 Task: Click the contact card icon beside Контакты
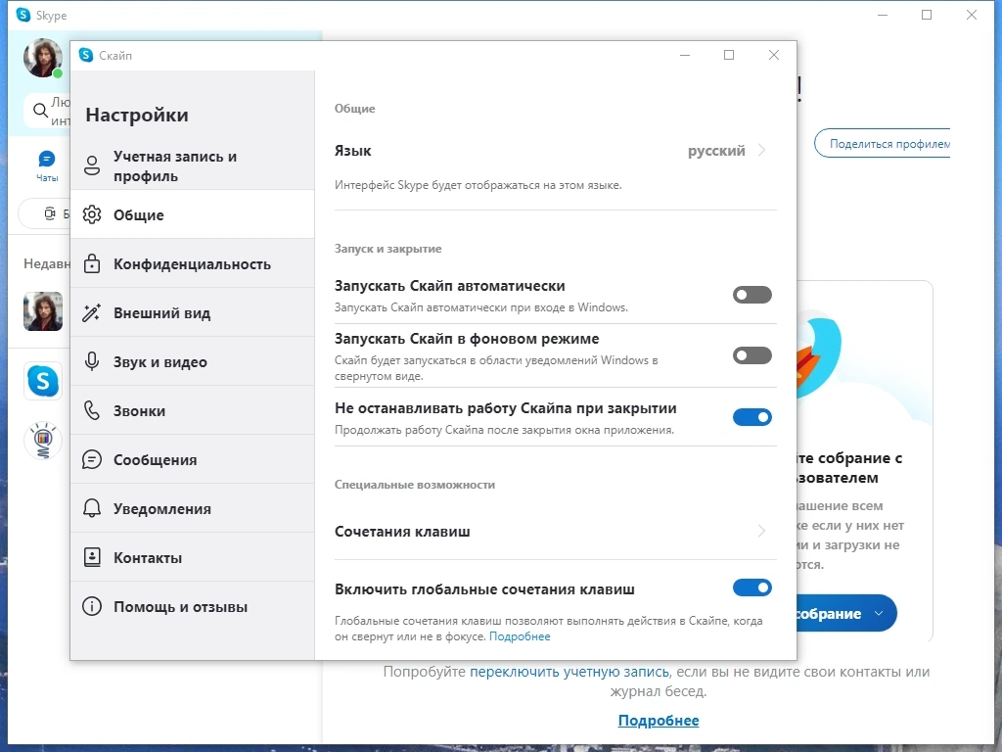click(92, 557)
